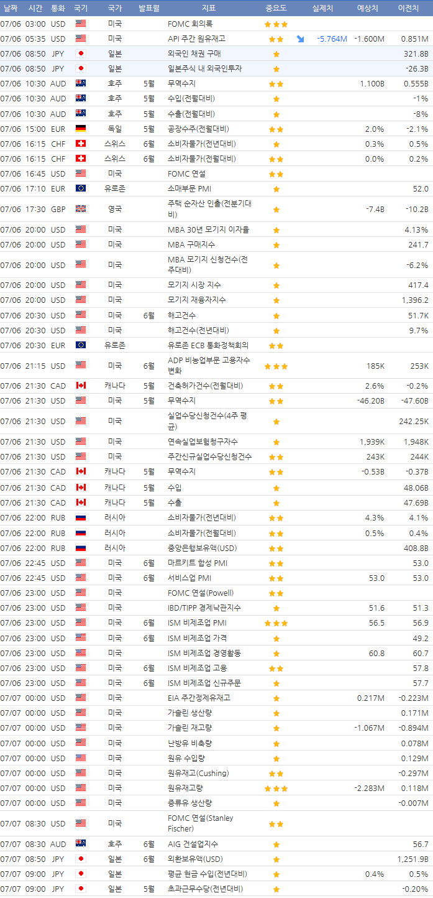Select 평균 현금 수입(전년대비) indicator
The width and height of the screenshot is (433, 898).
207,874
